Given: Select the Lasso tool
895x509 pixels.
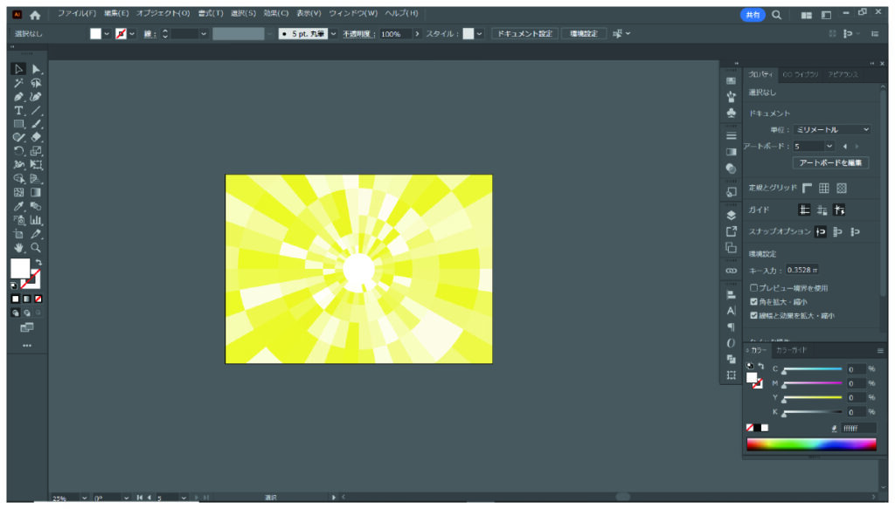Looking at the screenshot, I should 36,83.
